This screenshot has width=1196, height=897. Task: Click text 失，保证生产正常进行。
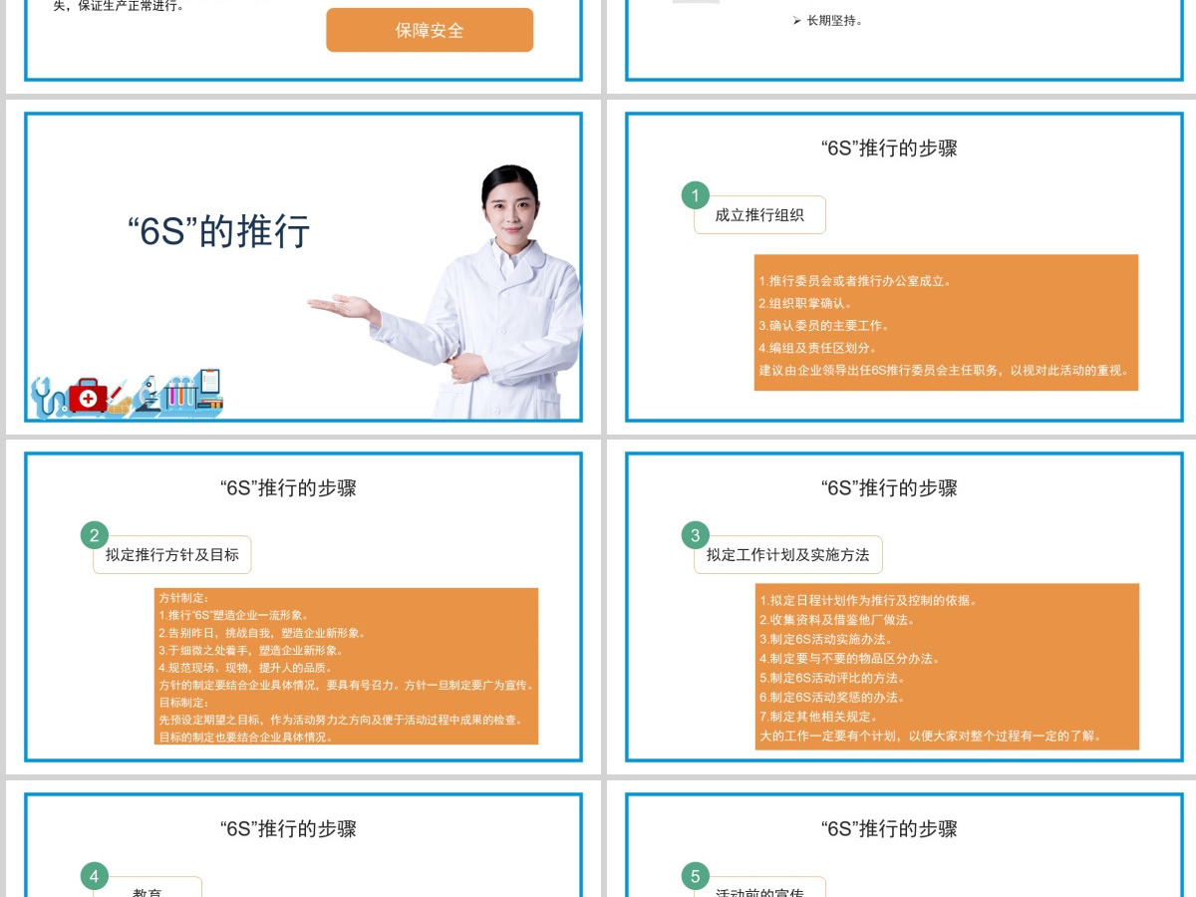coord(118,6)
